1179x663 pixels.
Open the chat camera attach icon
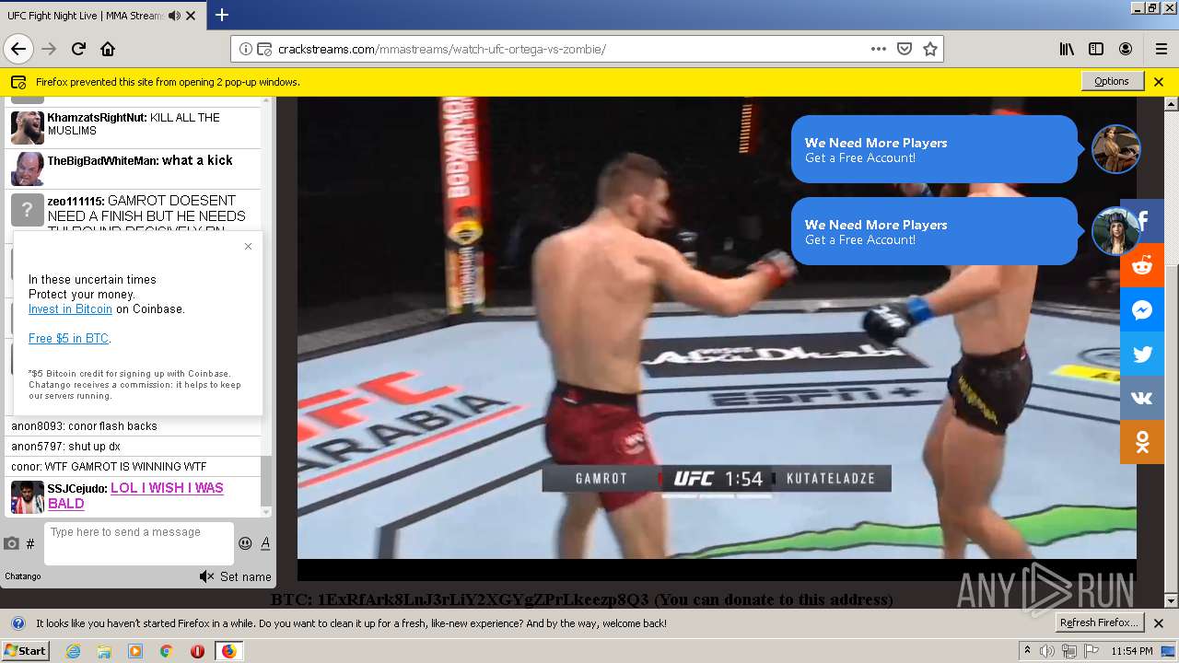click(x=11, y=543)
